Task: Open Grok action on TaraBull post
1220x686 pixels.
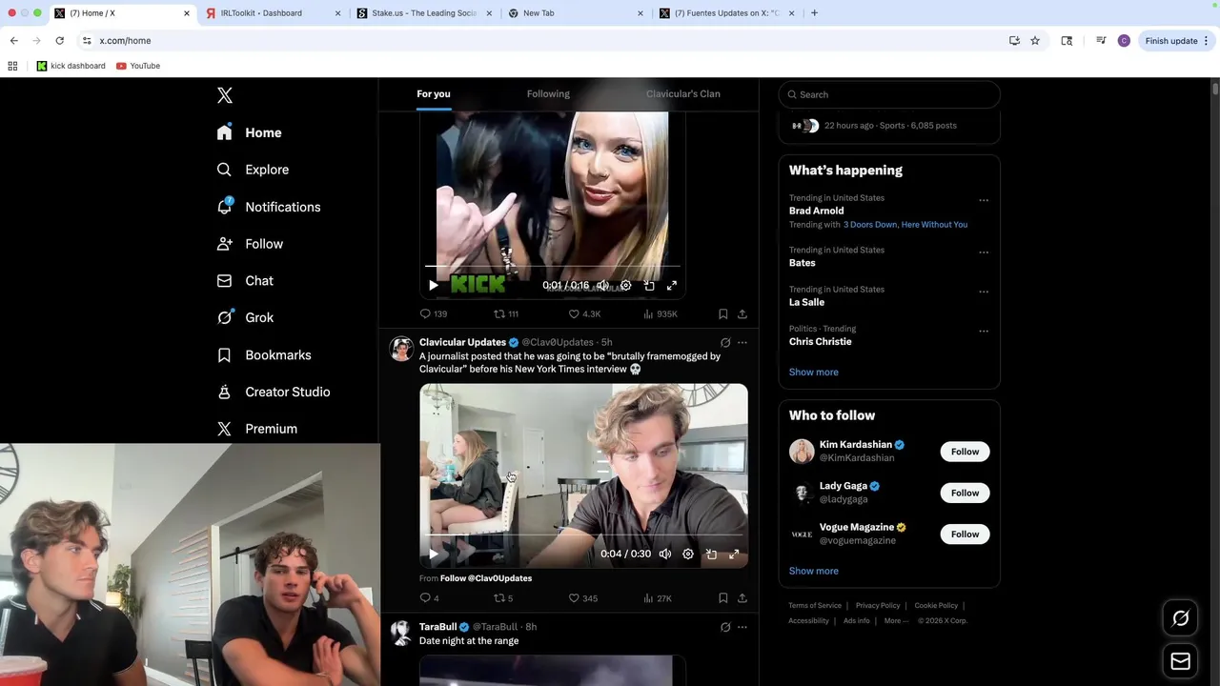Action: click(x=725, y=627)
